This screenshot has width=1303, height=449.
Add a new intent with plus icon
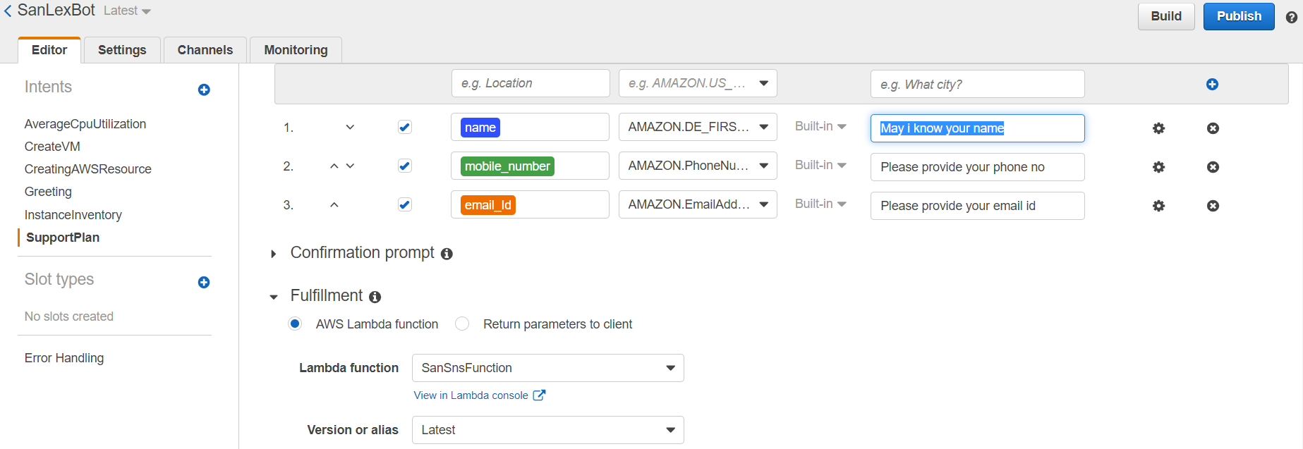[x=204, y=90]
